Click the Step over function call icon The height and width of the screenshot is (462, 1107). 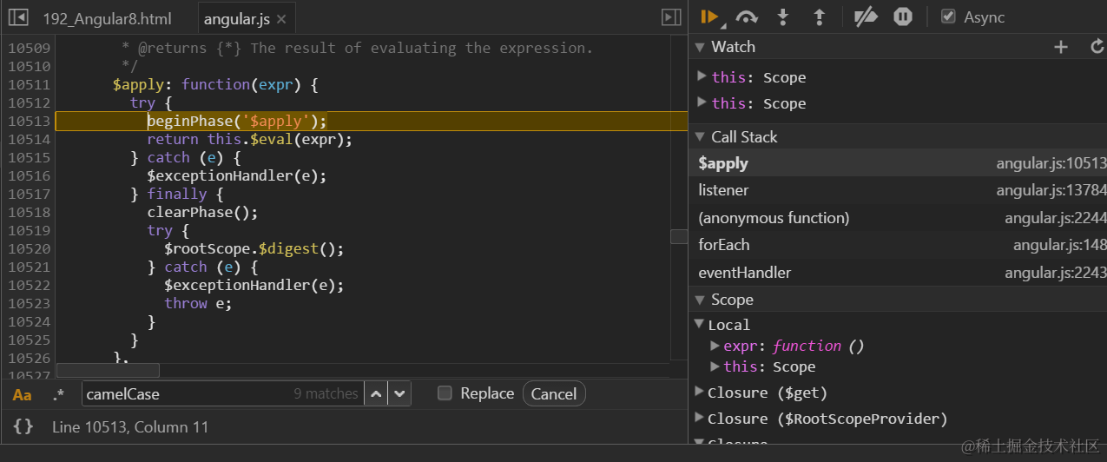click(x=747, y=16)
